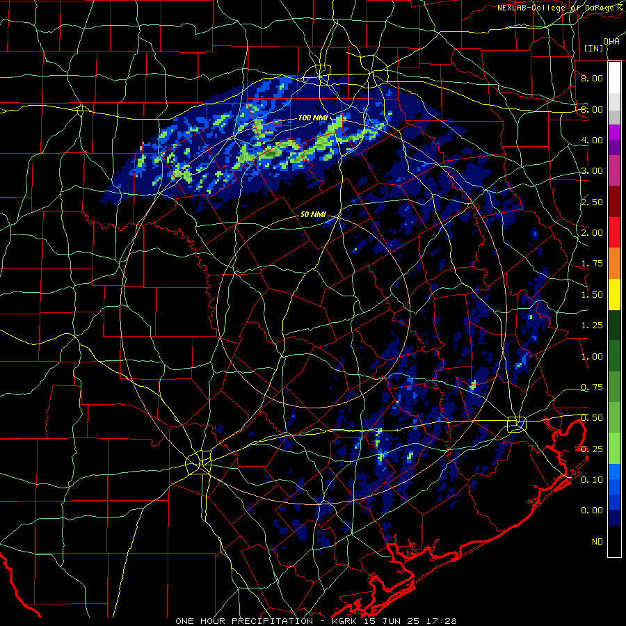Select the darkest green 1.25 color swatch
This screenshot has height=626, width=626.
pyautogui.click(x=614, y=325)
